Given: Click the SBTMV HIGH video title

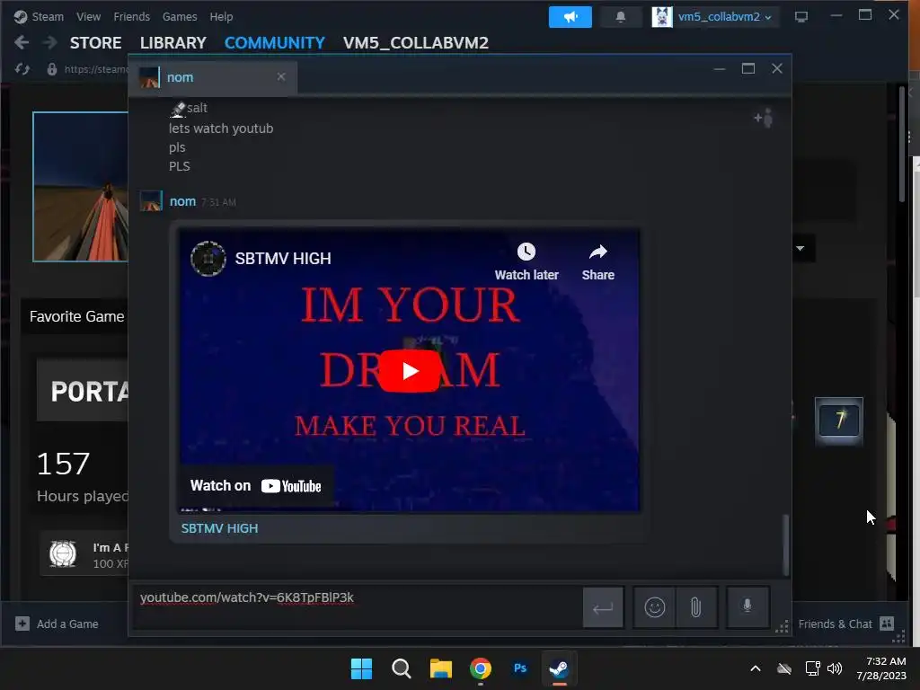Looking at the screenshot, I should [283, 259].
